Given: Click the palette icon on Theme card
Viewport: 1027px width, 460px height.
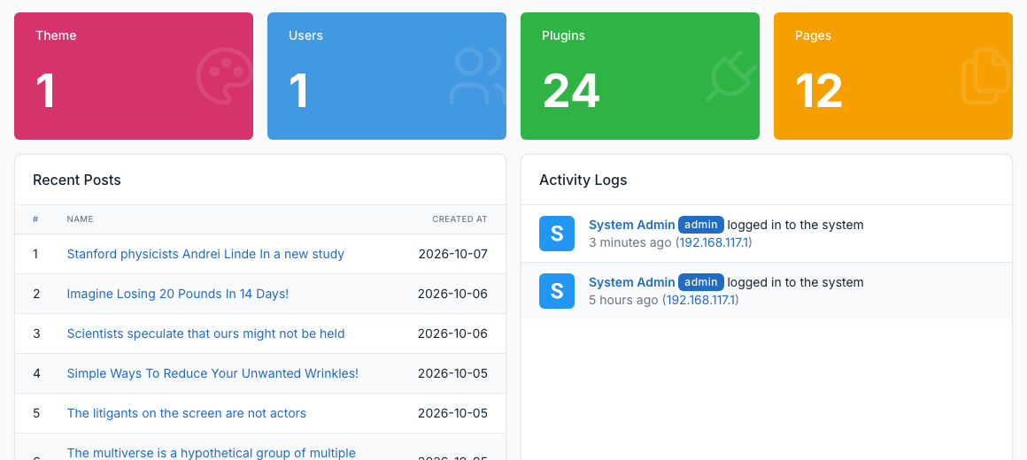Looking at the screenshot, I should (224, 76).
